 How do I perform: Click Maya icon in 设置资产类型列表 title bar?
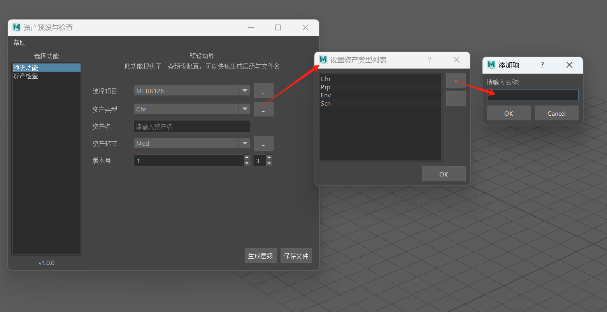click(323, 60)
